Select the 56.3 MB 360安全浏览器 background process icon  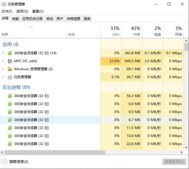pos(10,96)
